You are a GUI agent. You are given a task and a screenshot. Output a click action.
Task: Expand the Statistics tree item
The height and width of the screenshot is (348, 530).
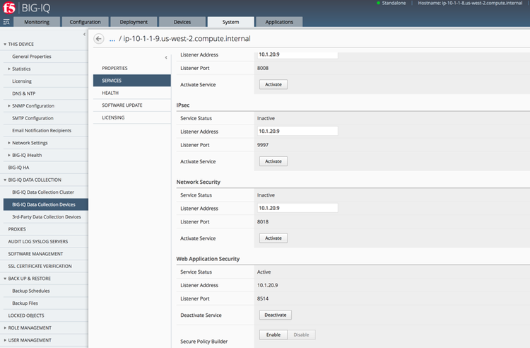pos(9,69)
